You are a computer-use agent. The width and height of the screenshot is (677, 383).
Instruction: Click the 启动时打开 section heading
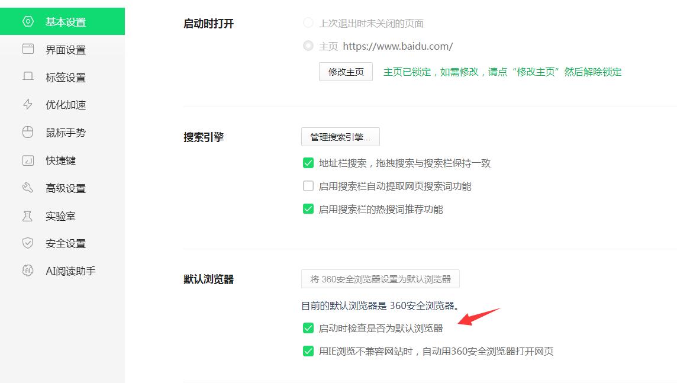(x=208, y=23)
